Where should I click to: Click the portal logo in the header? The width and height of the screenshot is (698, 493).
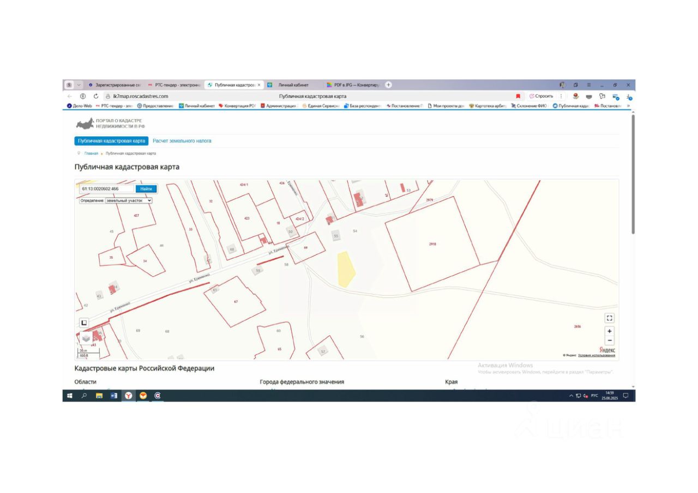[x=111, y=123]
